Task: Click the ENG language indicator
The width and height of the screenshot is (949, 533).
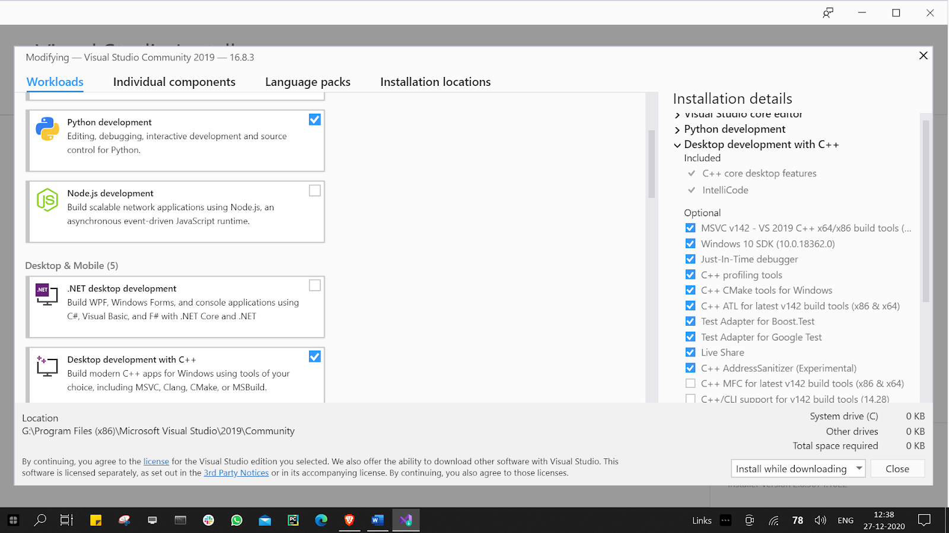Action: pyautogui.click(x=846, y=521)
